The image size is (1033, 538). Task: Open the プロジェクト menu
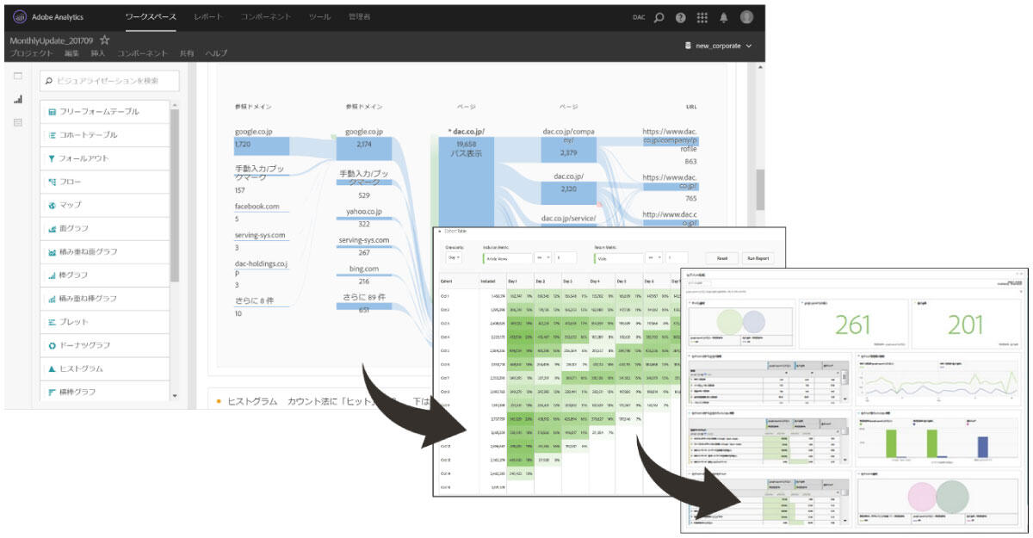pos(30,53)
